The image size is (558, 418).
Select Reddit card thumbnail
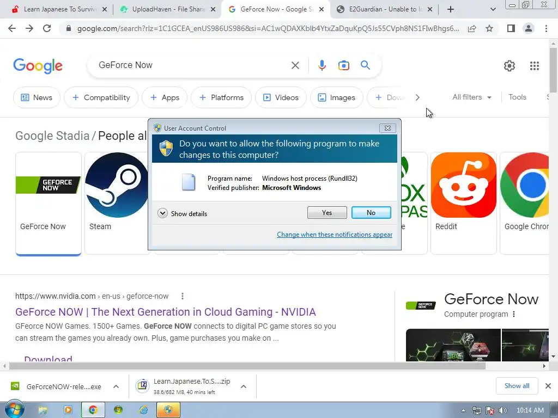pos(463,204)
